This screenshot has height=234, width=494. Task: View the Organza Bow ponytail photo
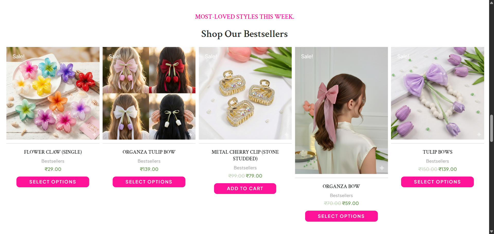click(x=341, y=110)
